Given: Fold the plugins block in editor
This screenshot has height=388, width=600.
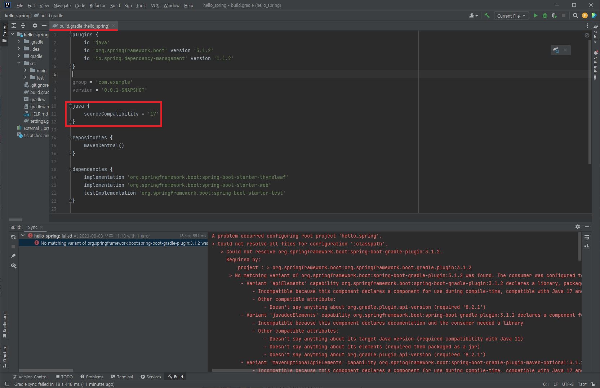Looking at the screenshot, I should [70, 35].
